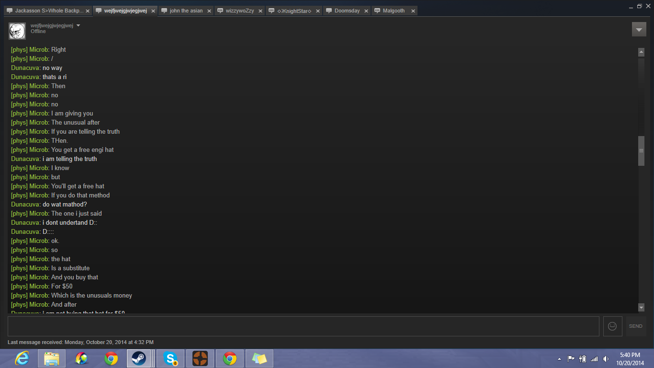
Task: Click the chat scrollbar down arrow
Action: click(x=641, y=307)
